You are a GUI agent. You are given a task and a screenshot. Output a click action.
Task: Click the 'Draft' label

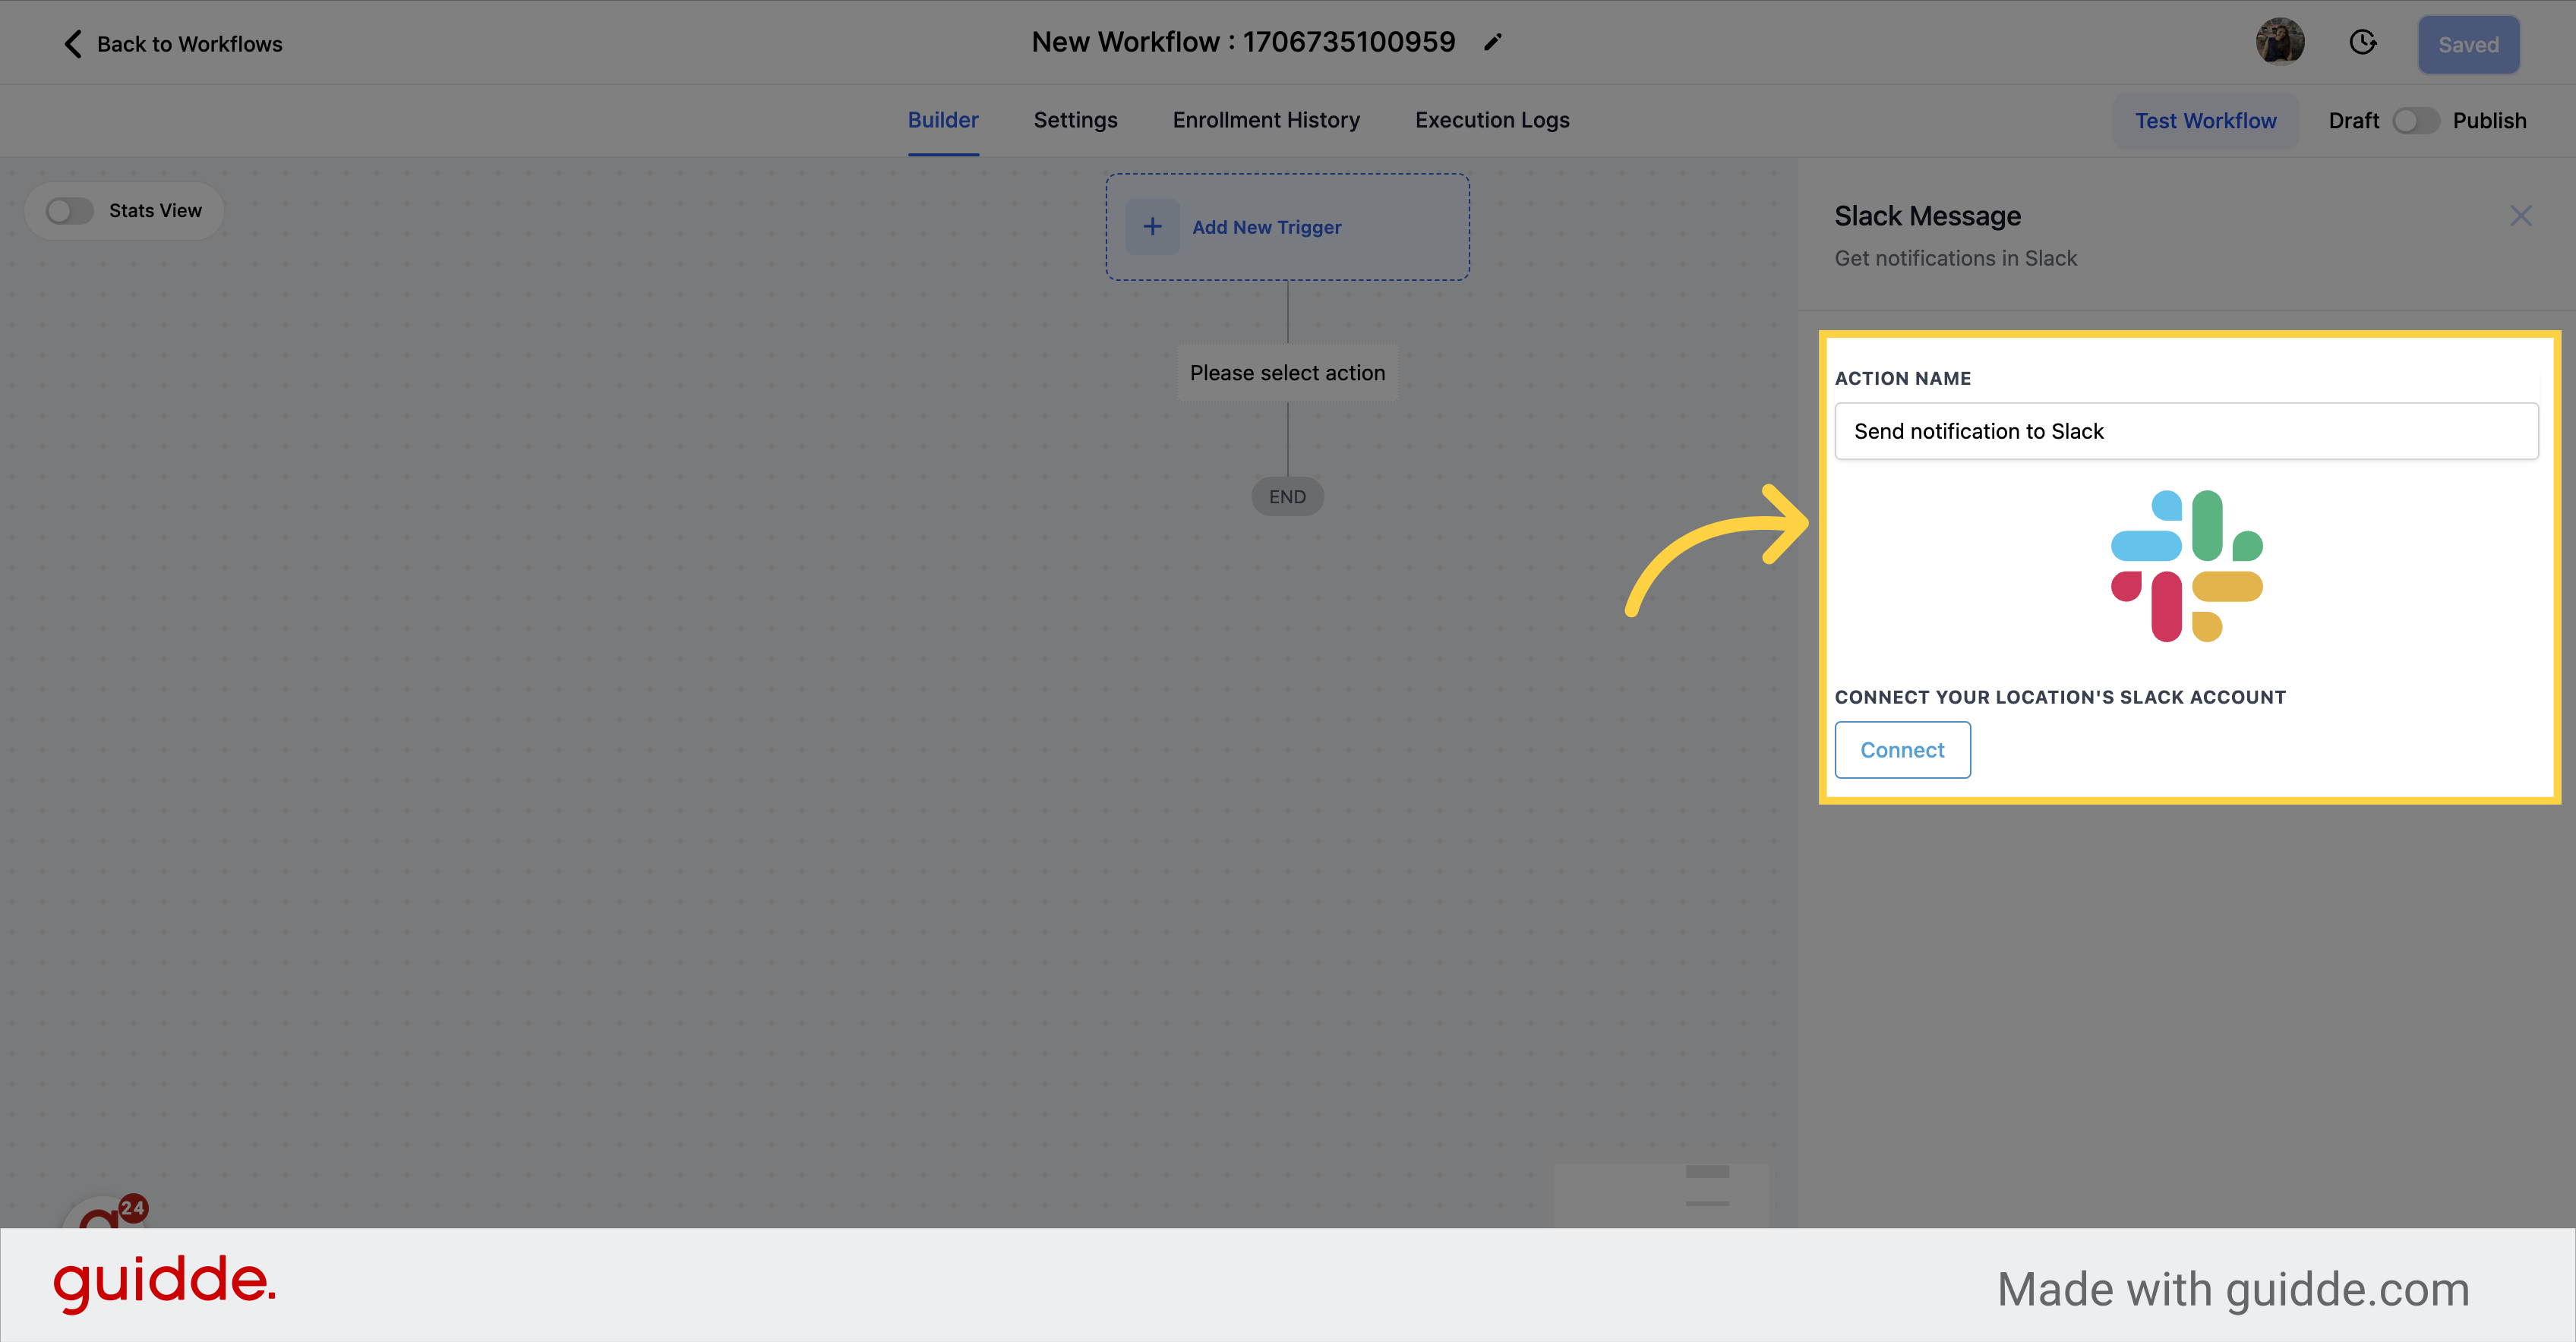(2353, 121)
